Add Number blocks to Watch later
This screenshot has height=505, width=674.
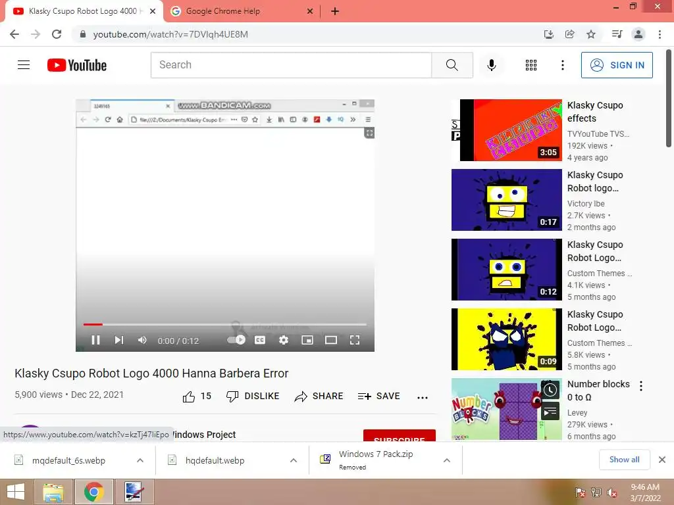[550, 391]
